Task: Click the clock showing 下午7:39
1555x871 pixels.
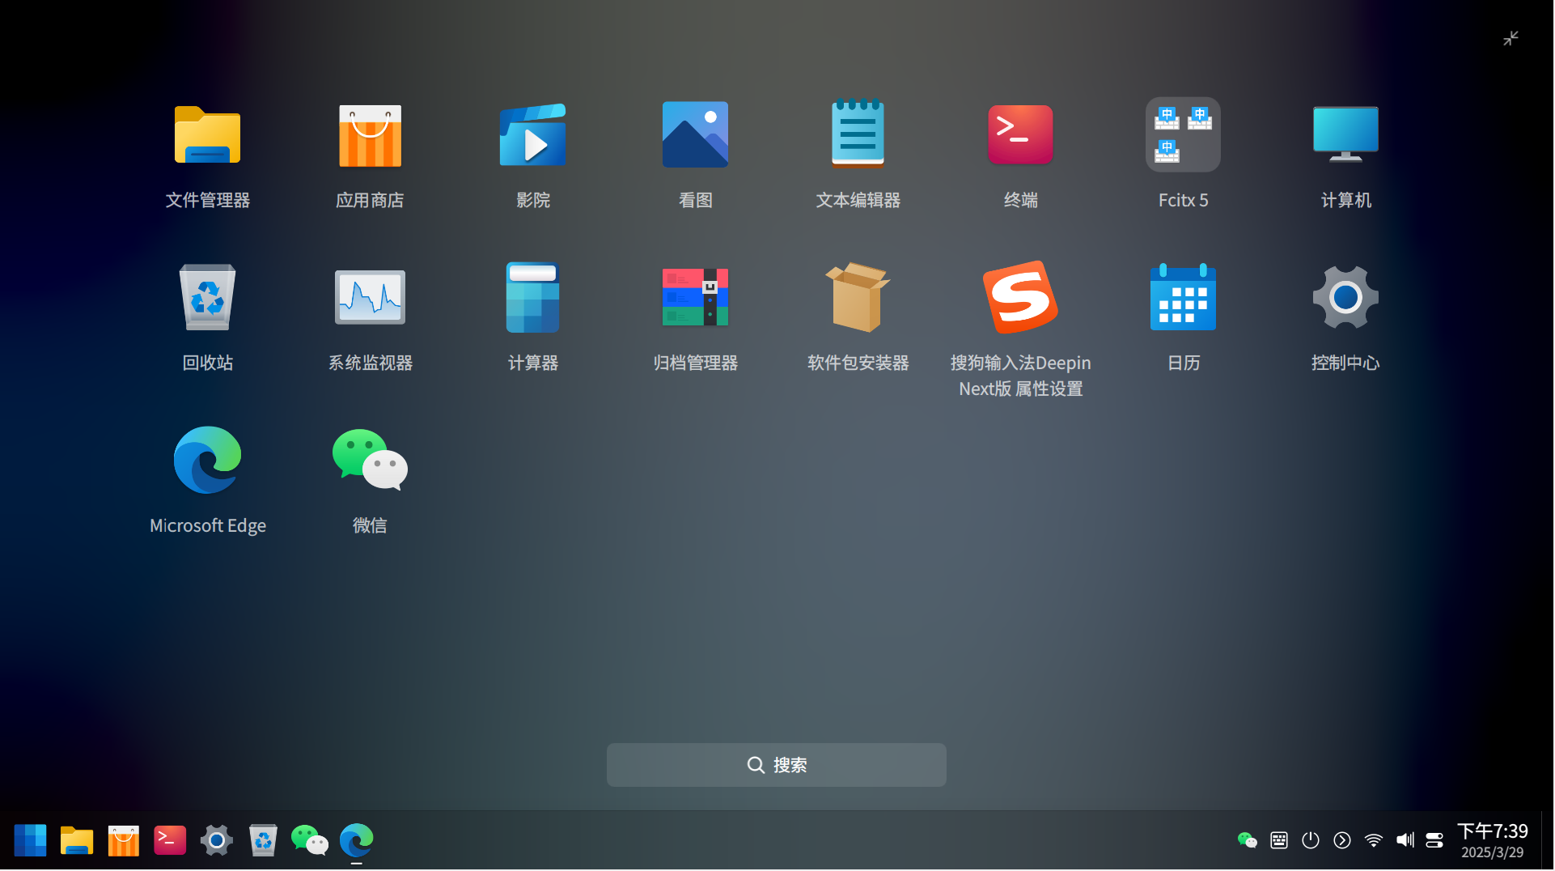Action: (x=1493, y=832)
